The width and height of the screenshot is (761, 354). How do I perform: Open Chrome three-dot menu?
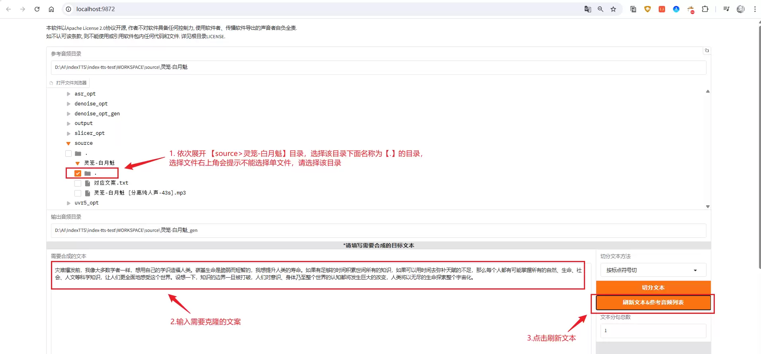(x=755, y=9)
